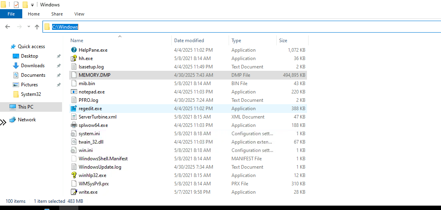Click the pin icon beside Documents
Image resolution: width=441 pixels, height=210 pixels.
[x=58, y=75]
